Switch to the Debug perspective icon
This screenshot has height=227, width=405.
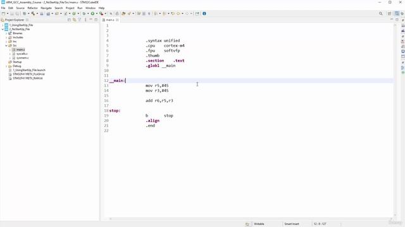pos(402,14)
